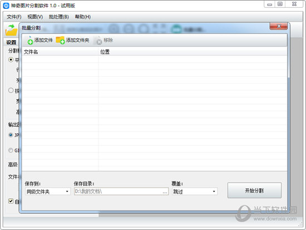
Task: Click the 位置 column header
Action: 193,52
